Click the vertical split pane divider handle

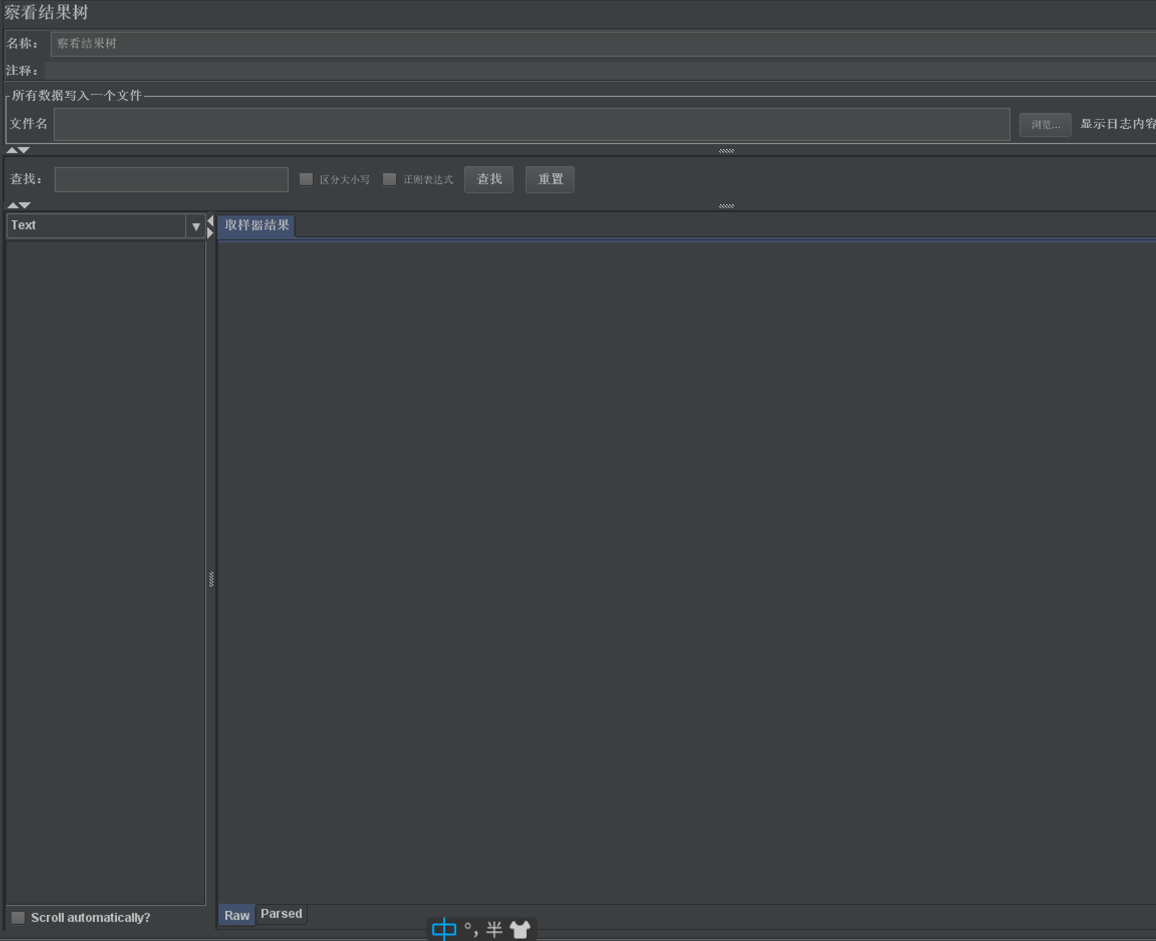pos(211,579)
